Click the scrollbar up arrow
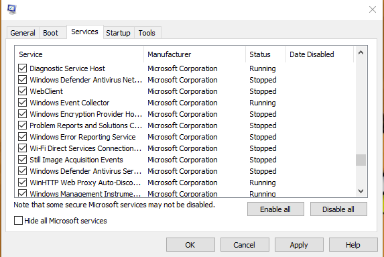The width and height of the screenshot is (384, 257). (x=361, y=52)
